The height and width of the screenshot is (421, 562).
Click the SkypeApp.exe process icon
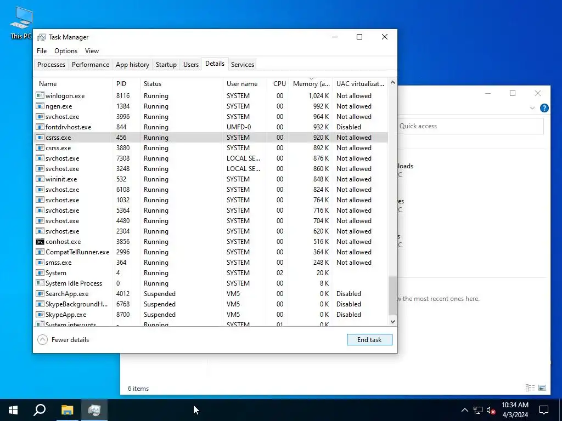pos(40,314)
